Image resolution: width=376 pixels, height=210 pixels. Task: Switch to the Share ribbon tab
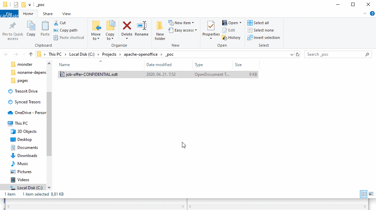(48, 14)
